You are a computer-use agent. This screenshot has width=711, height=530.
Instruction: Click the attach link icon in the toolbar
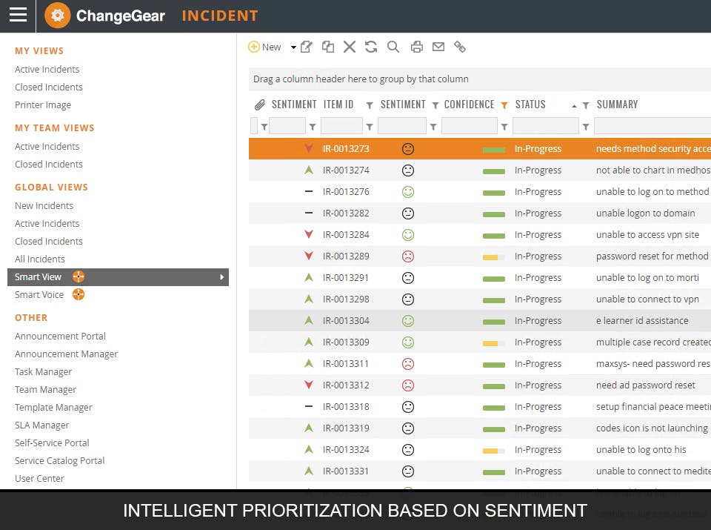pos(460,47)
